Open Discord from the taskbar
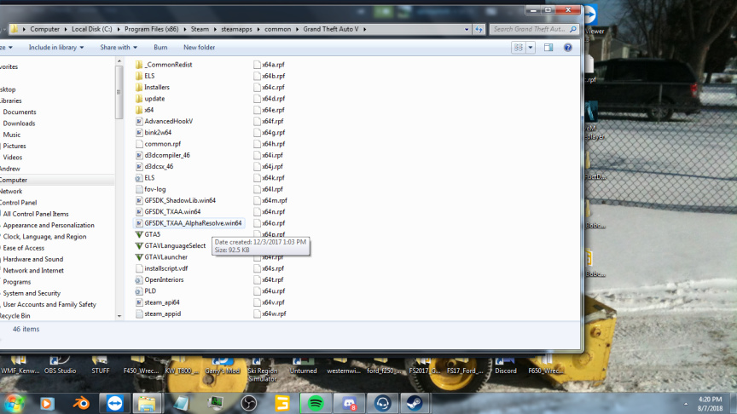Viewport: 737px width, 414px height. pos(349,403)
